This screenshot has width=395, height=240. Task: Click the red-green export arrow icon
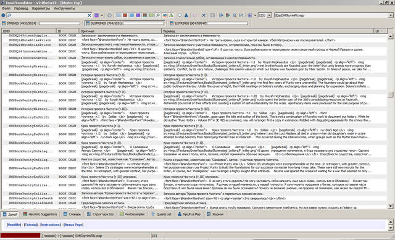tap(228, 15)
